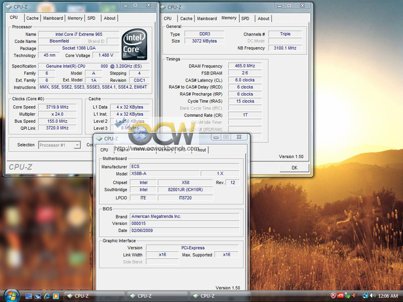This screenshot has width=403, height=302.
Task: Open the Windows Start orb
Action: (11, 295)
